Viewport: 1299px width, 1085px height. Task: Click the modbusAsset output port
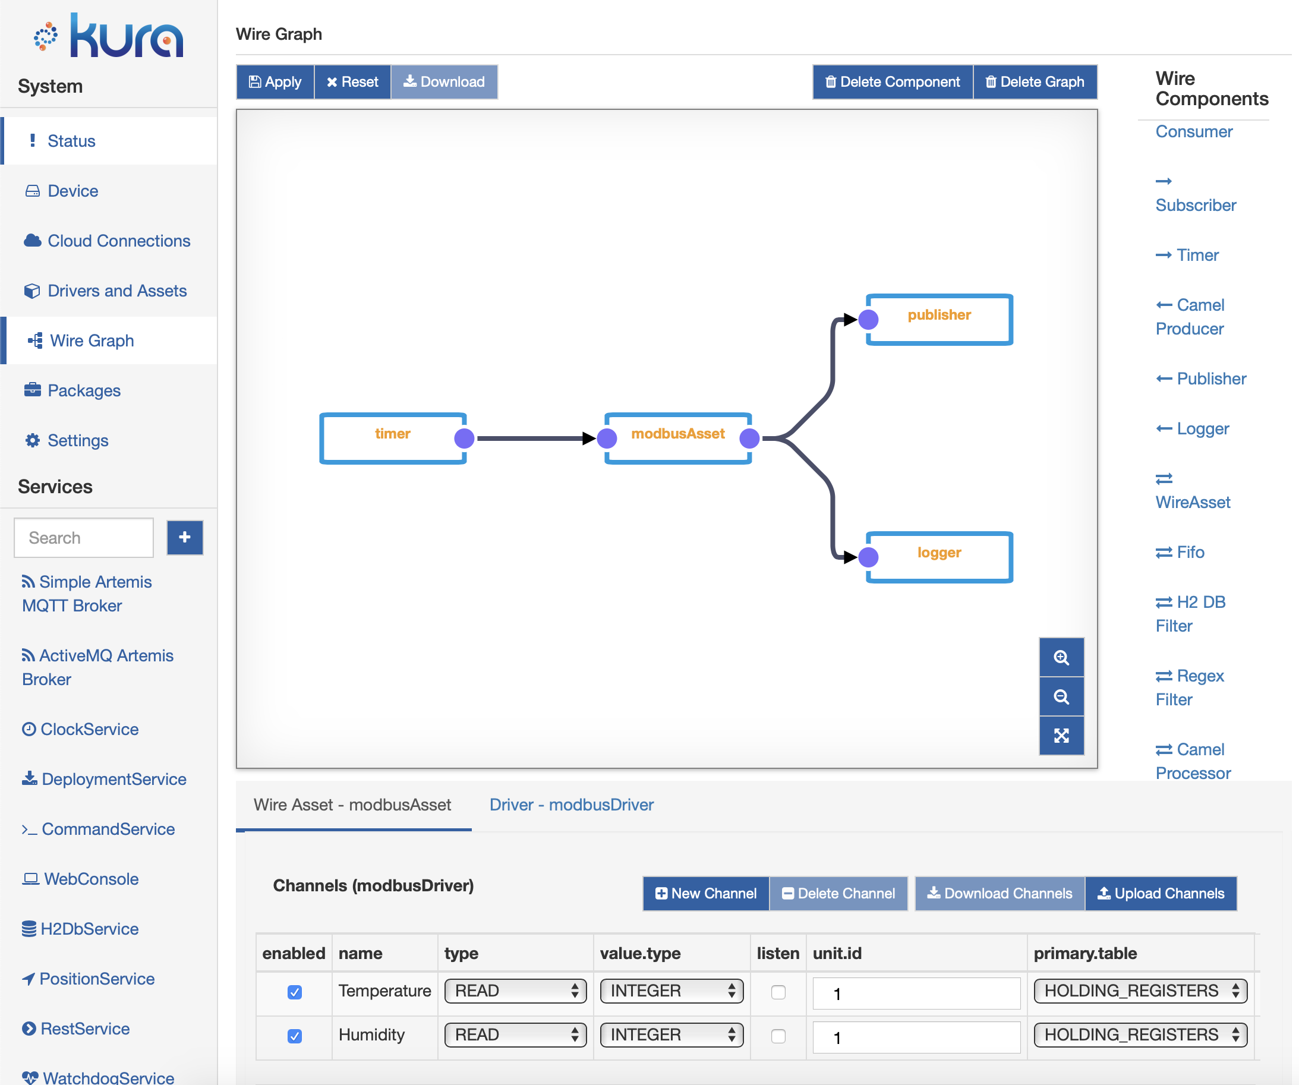tap(749, 438)
